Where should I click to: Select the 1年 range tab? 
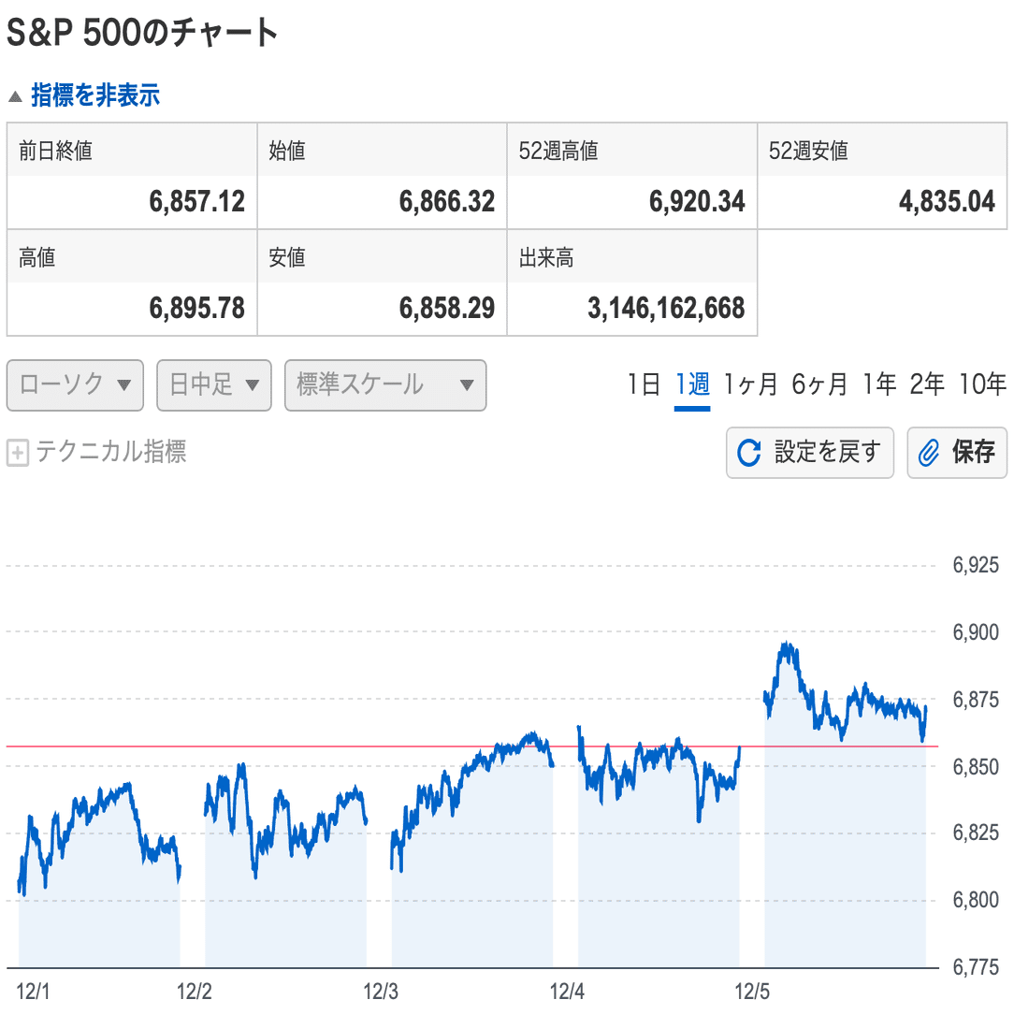tap(879, 384)
